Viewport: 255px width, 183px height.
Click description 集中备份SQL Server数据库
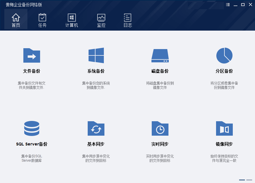coord(32,158)
